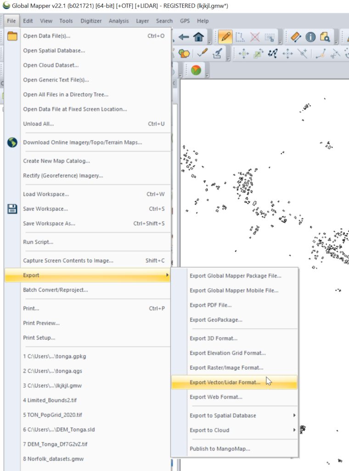Choose Export PDF File...
Viewport: 349px width, 471px height.
tap(235, 305)
